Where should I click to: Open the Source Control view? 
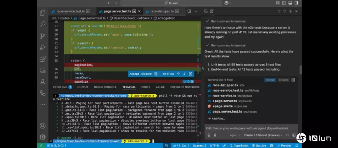pyautogui.click(x=42, y=36)
